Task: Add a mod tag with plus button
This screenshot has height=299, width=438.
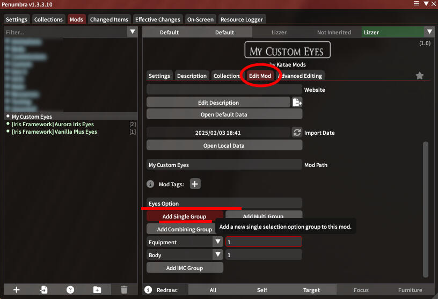Action: [195, 184]
